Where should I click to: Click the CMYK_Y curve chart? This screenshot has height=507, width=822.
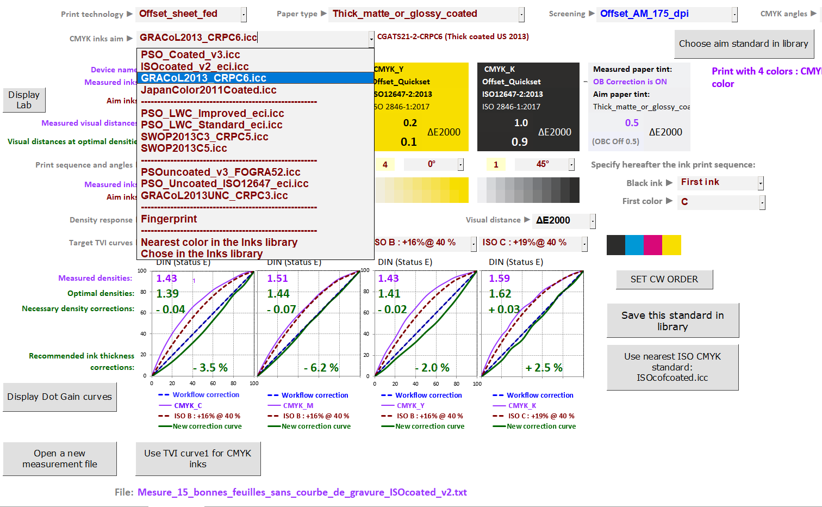(426, 323)
